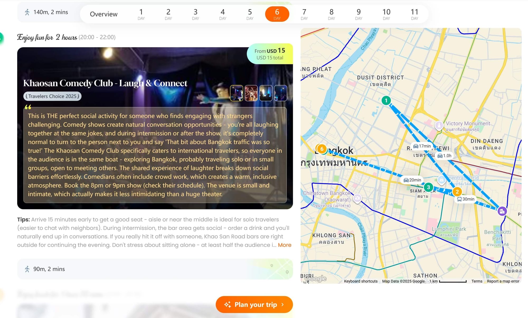Image resolution: width=528 pixels, height=318 pixels.
Task: Click orange map marker number 2
Action: click(x=457, y=192)
